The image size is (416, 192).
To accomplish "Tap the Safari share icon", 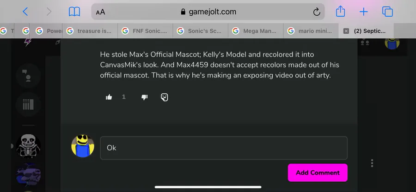I will point(340,12).
